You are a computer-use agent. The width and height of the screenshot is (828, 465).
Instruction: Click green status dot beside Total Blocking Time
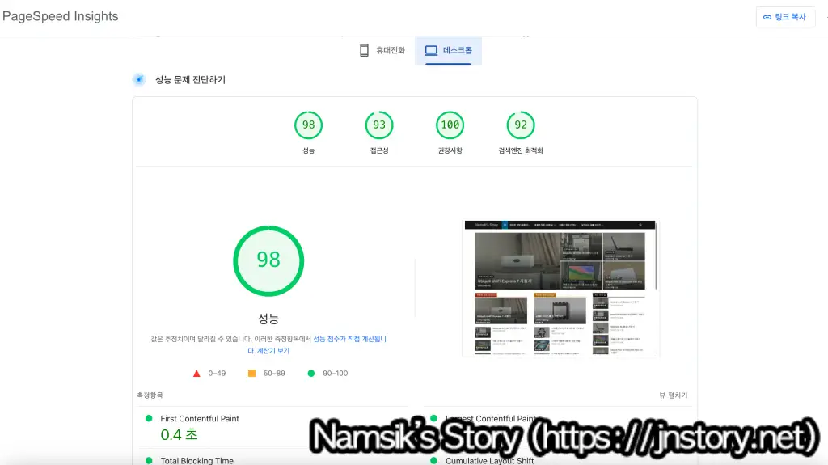pyautogui.click(x=149, y=460)
